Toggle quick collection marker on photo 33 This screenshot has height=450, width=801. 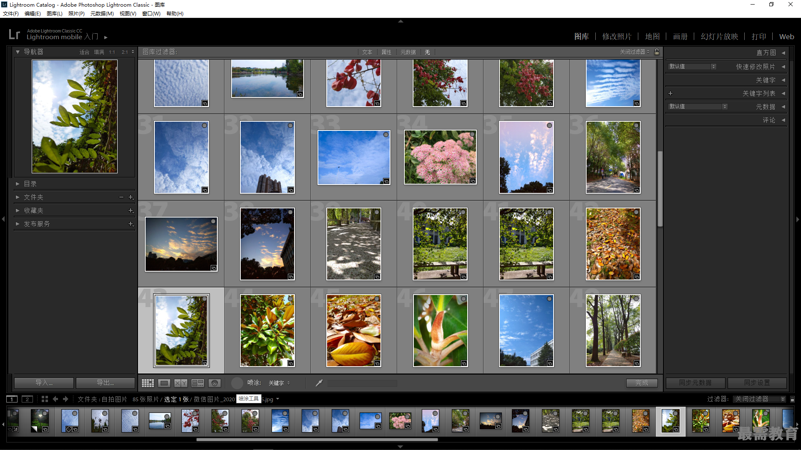tap(386, 135)
